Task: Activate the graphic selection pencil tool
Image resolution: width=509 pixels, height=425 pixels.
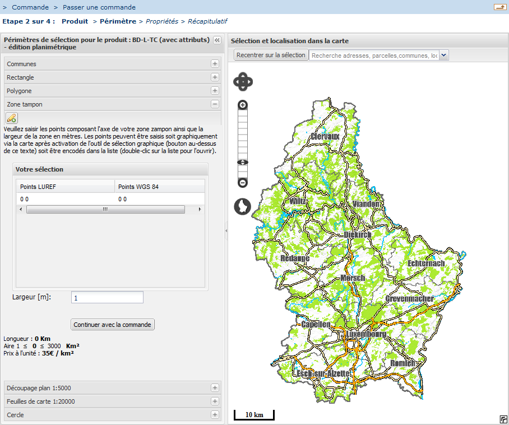Action: (11, 118)
